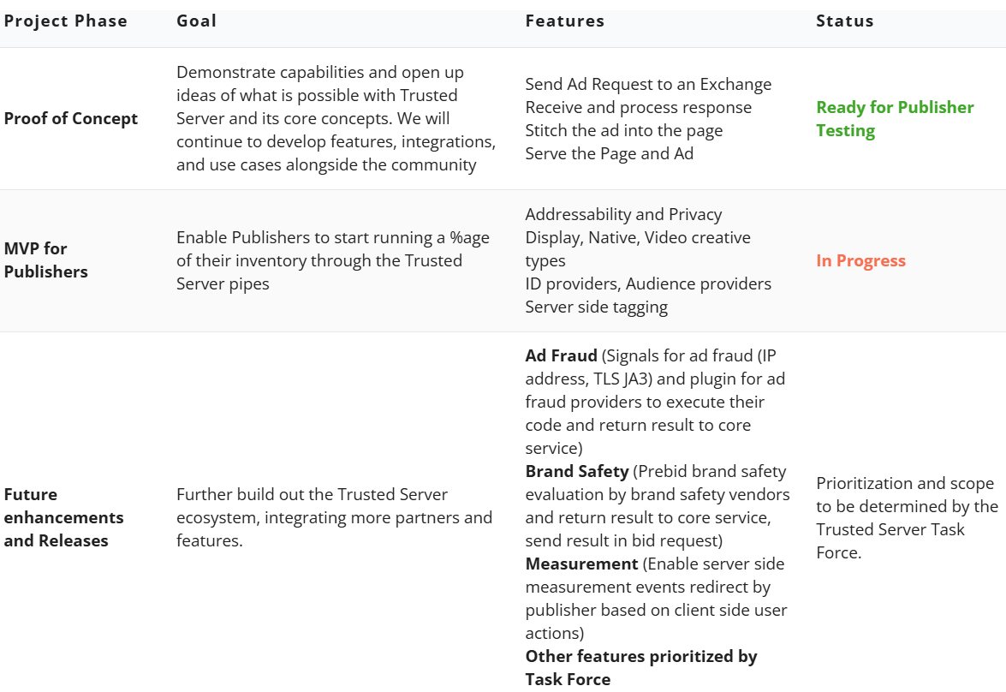Select the "Features" column header
Viewport: 1006px width, 692px height.
point(565,21)
